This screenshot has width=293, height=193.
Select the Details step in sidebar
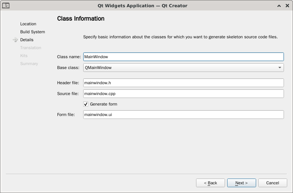click(x=27, y=40)
